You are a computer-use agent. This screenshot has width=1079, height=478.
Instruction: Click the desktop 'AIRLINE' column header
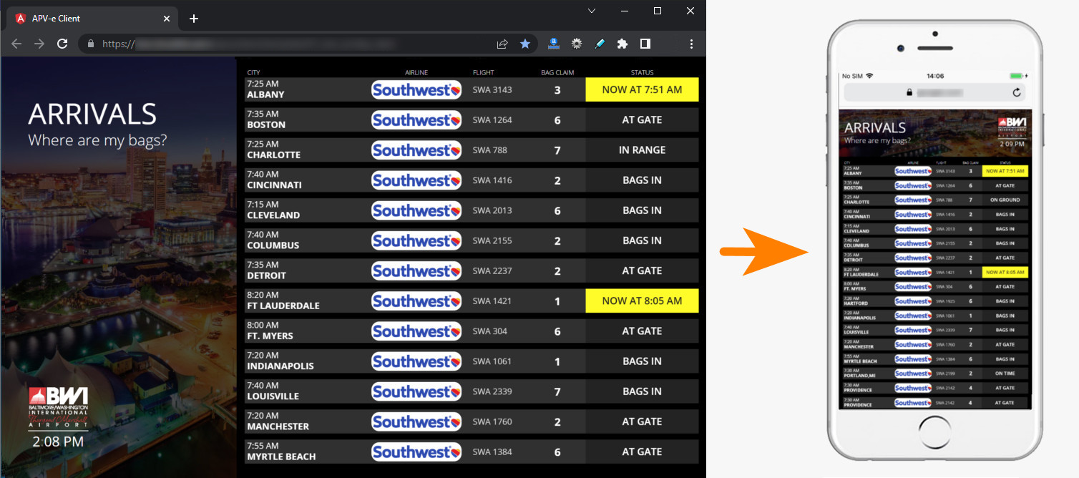click(416, 72)
